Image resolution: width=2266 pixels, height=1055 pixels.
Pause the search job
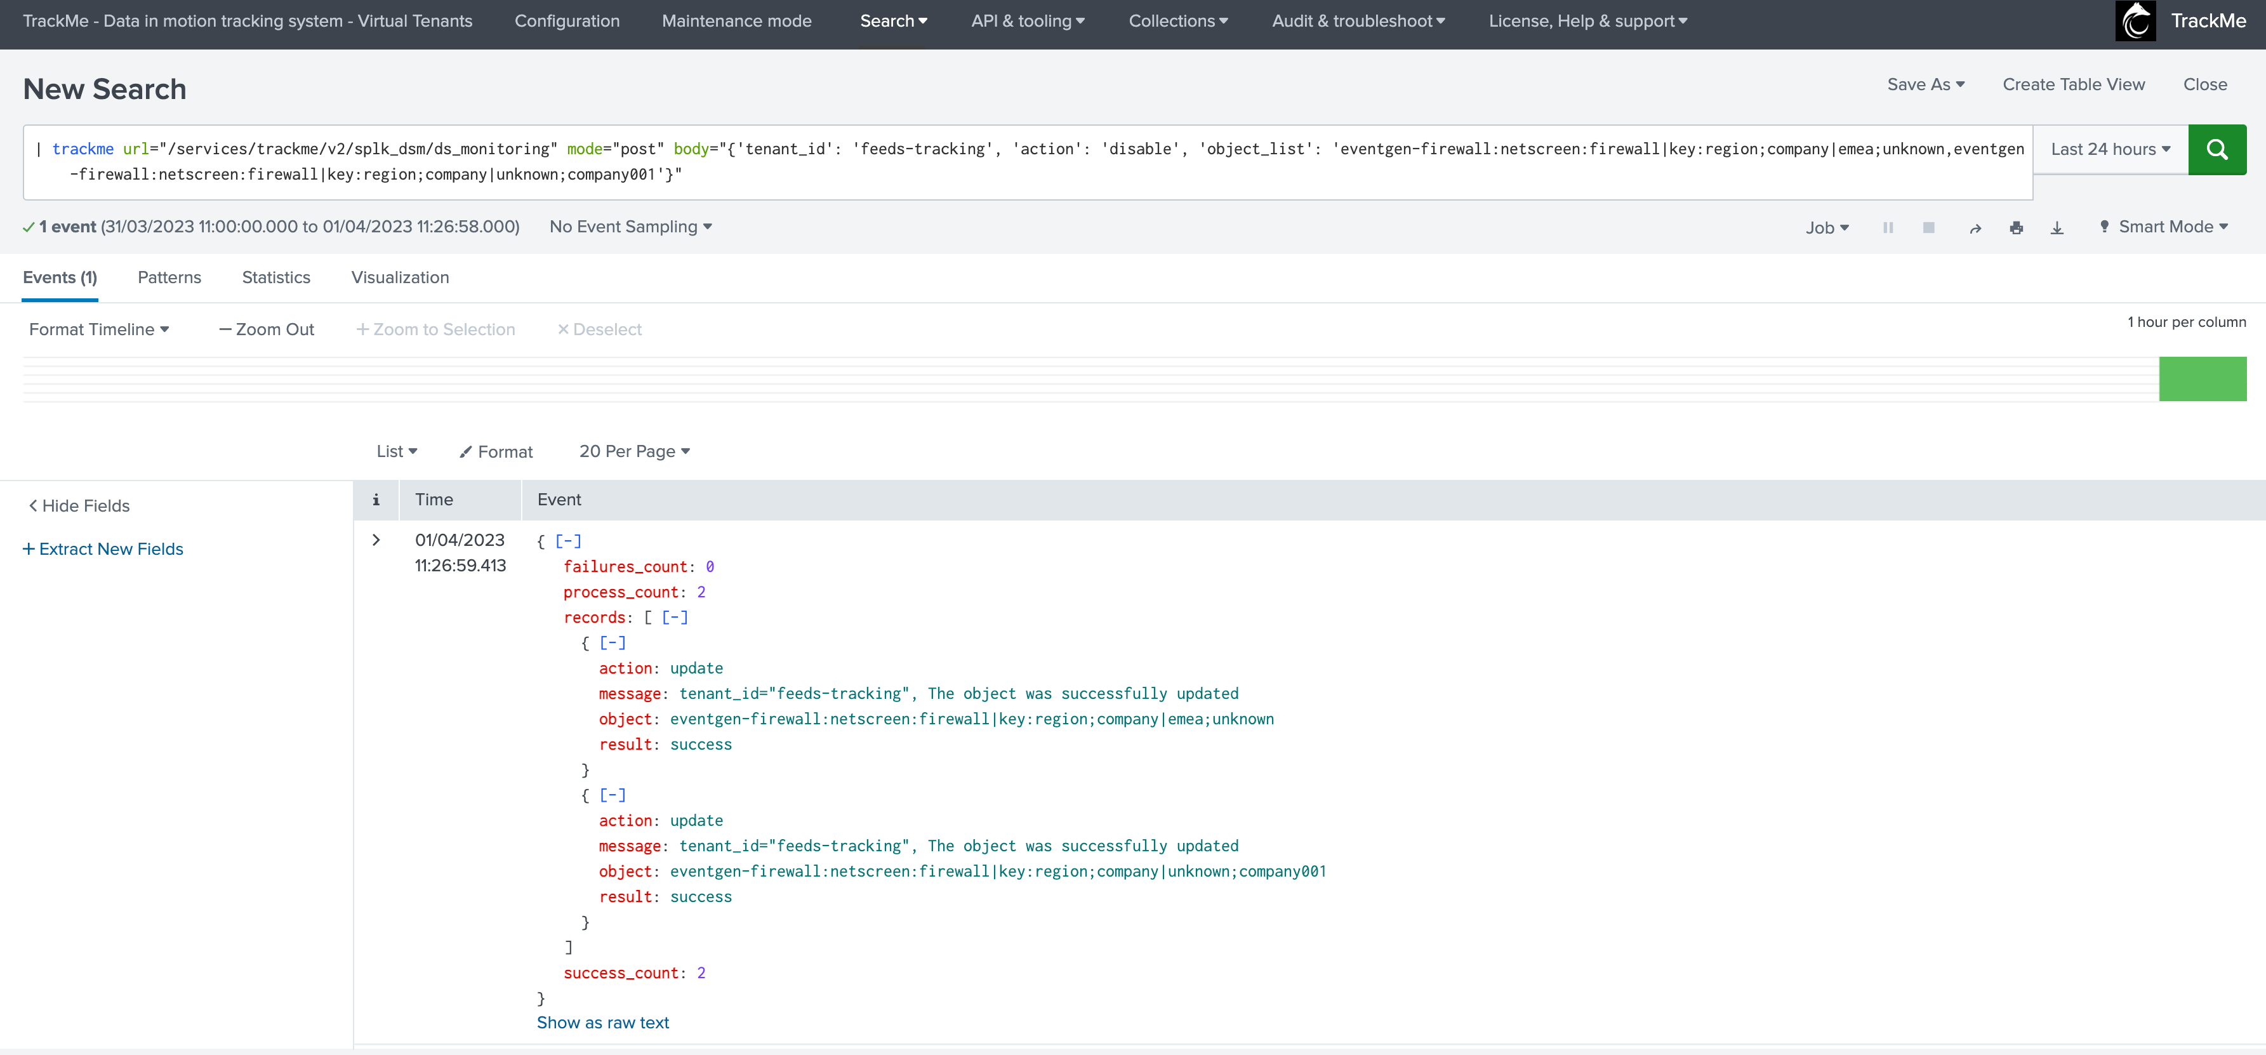(x=1887, y=228)
